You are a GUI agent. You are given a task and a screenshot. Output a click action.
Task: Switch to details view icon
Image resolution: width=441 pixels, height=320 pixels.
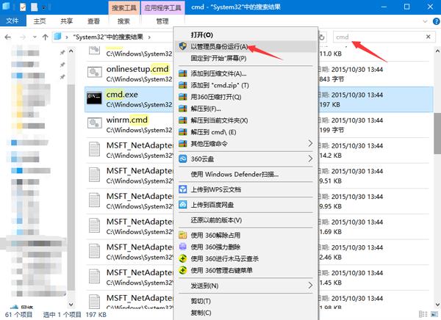(x=423, y=314)
